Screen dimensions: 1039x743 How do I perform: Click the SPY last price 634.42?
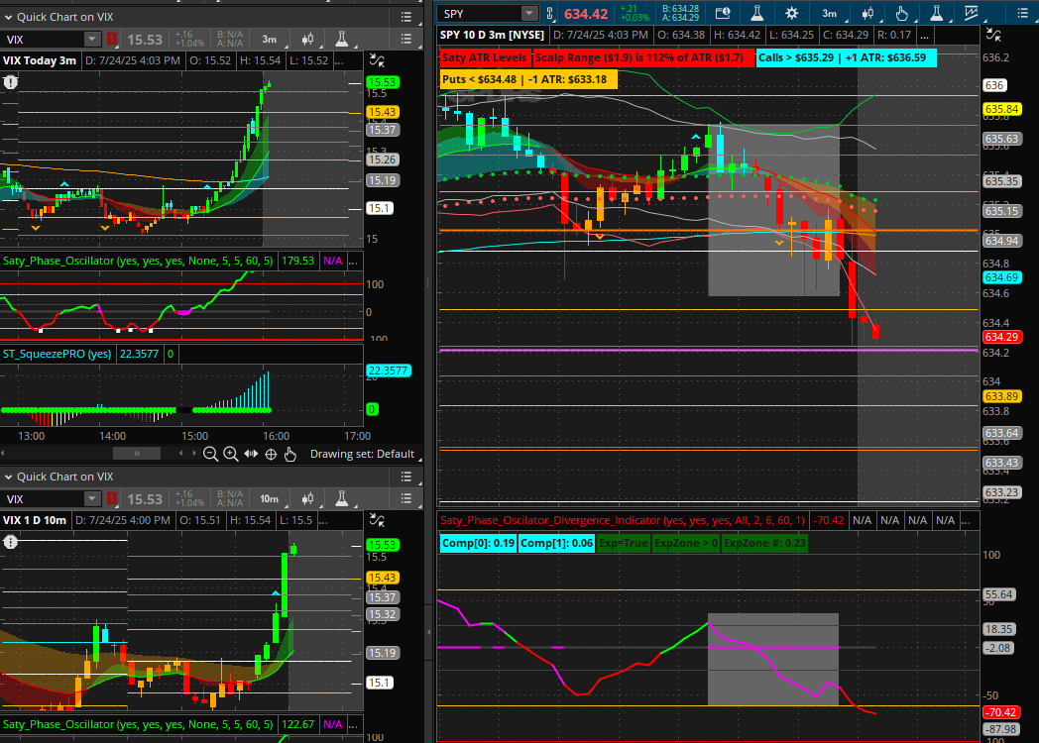[x=586, y=14]
